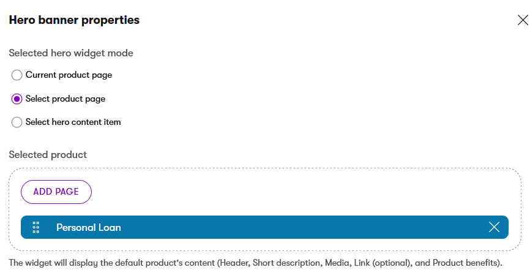Click the 'Select hero content item' label text
The width and height of the screenshot is (530, 278).
(x=73, y=122)
